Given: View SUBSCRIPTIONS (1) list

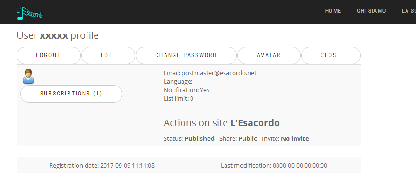Looking at the screenshot, I should click(71, 94).
